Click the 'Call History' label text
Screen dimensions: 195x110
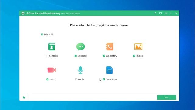click(x=112, y=56)
